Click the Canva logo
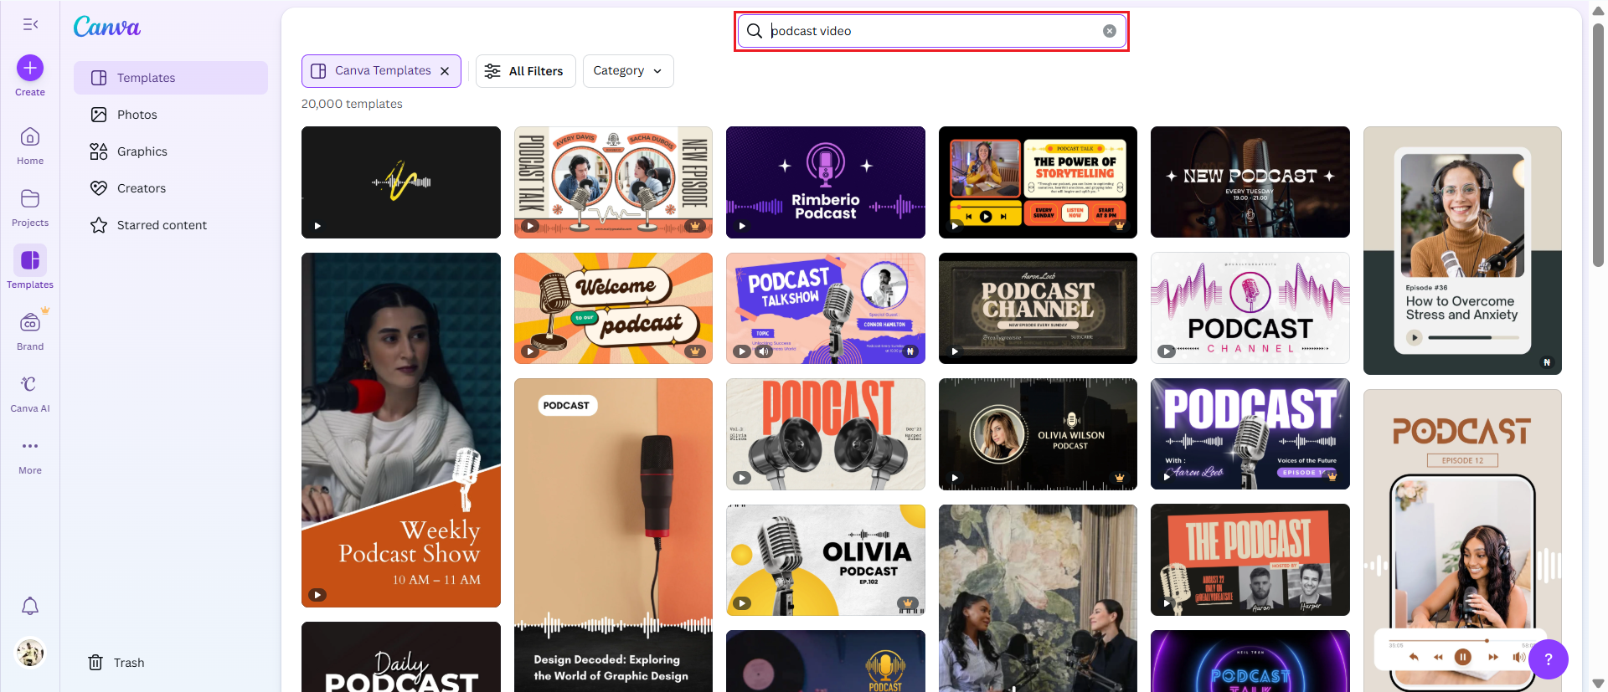Screen dimensions: 1608x692 point(107,27)
